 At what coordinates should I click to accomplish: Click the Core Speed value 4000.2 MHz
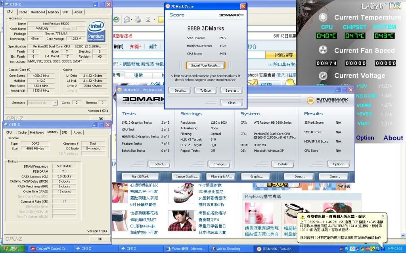click(x=41, y=76)
